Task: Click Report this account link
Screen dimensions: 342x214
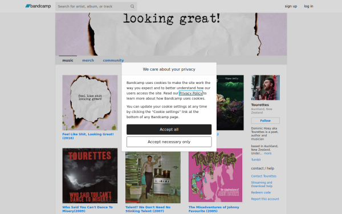Action: click(x=265, y=199)
